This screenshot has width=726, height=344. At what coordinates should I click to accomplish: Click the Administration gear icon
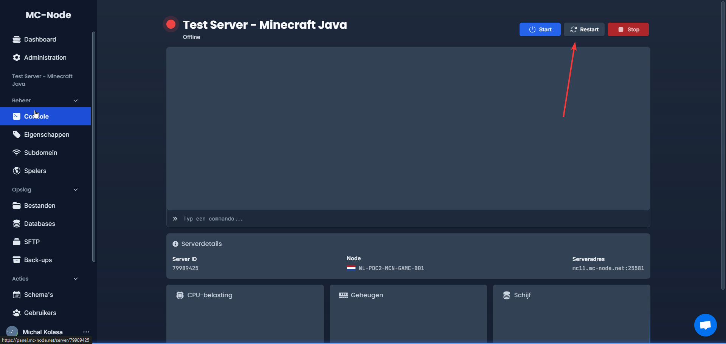click(x=16, y=57)
